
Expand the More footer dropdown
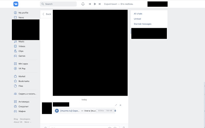point(28,122)
